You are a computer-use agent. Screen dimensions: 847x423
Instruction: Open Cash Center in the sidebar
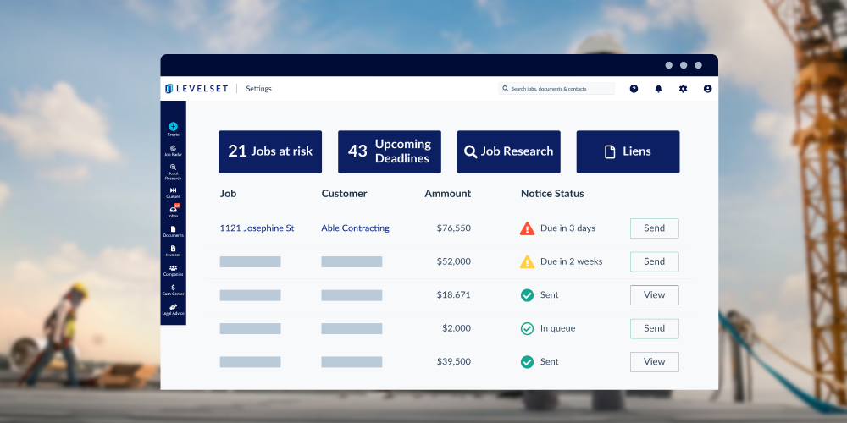click(173, 289)
